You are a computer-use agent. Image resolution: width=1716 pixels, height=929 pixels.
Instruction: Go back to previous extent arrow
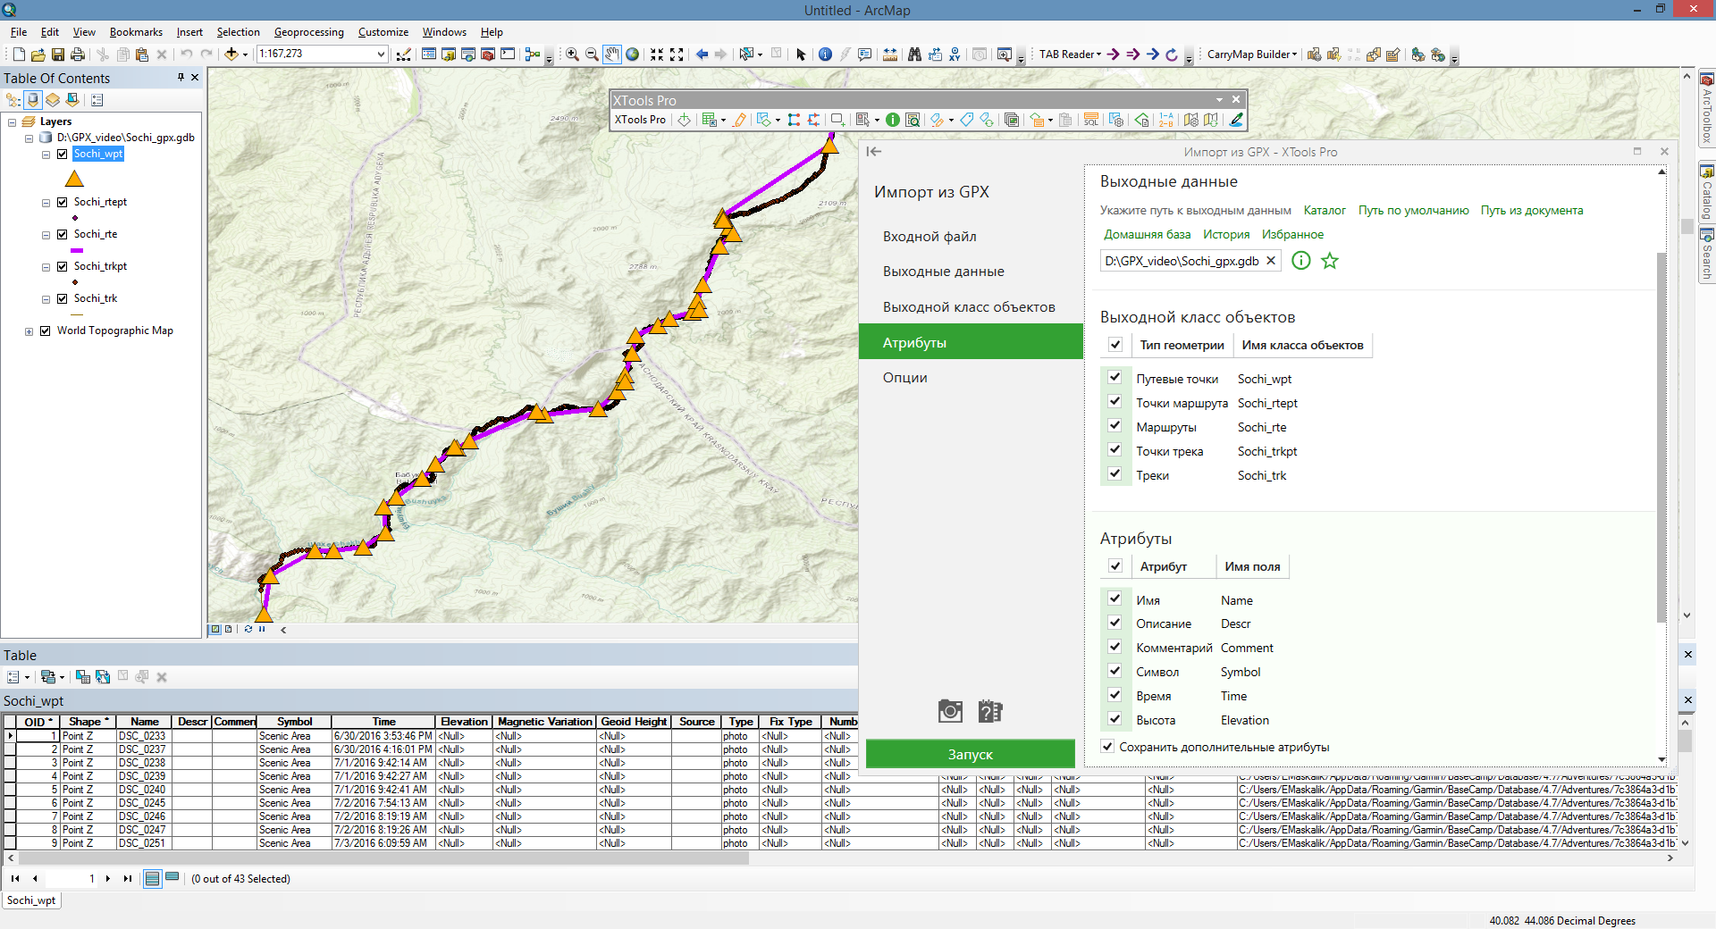point(702,54)
